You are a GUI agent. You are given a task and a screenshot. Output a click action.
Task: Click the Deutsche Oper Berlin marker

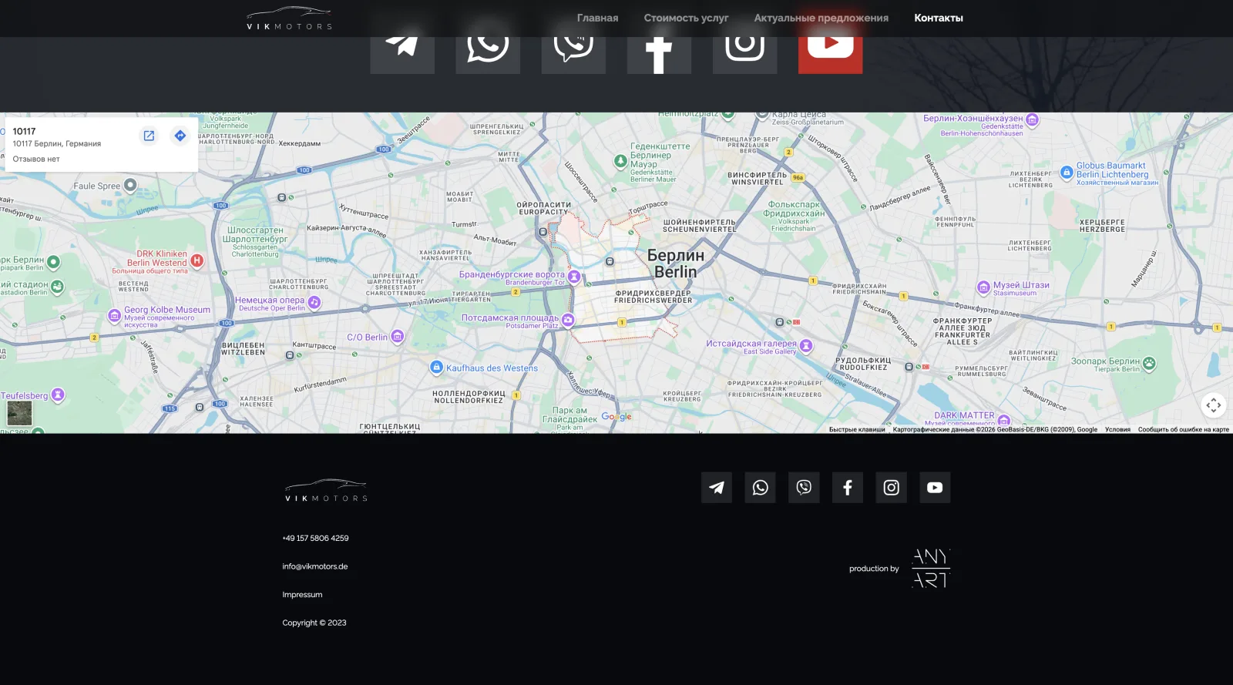[314, 303]
